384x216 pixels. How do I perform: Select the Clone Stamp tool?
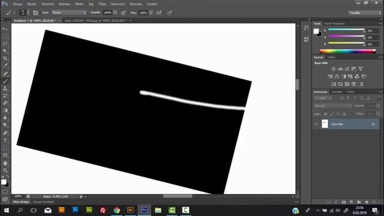pyautogui.click(x=5, y=88)
